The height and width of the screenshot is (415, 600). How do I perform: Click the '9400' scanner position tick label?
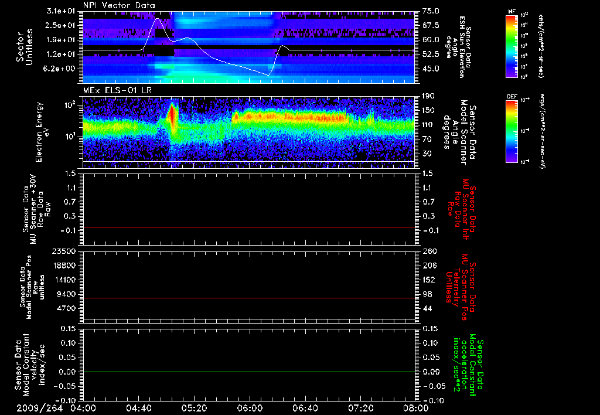click(67, 294)
